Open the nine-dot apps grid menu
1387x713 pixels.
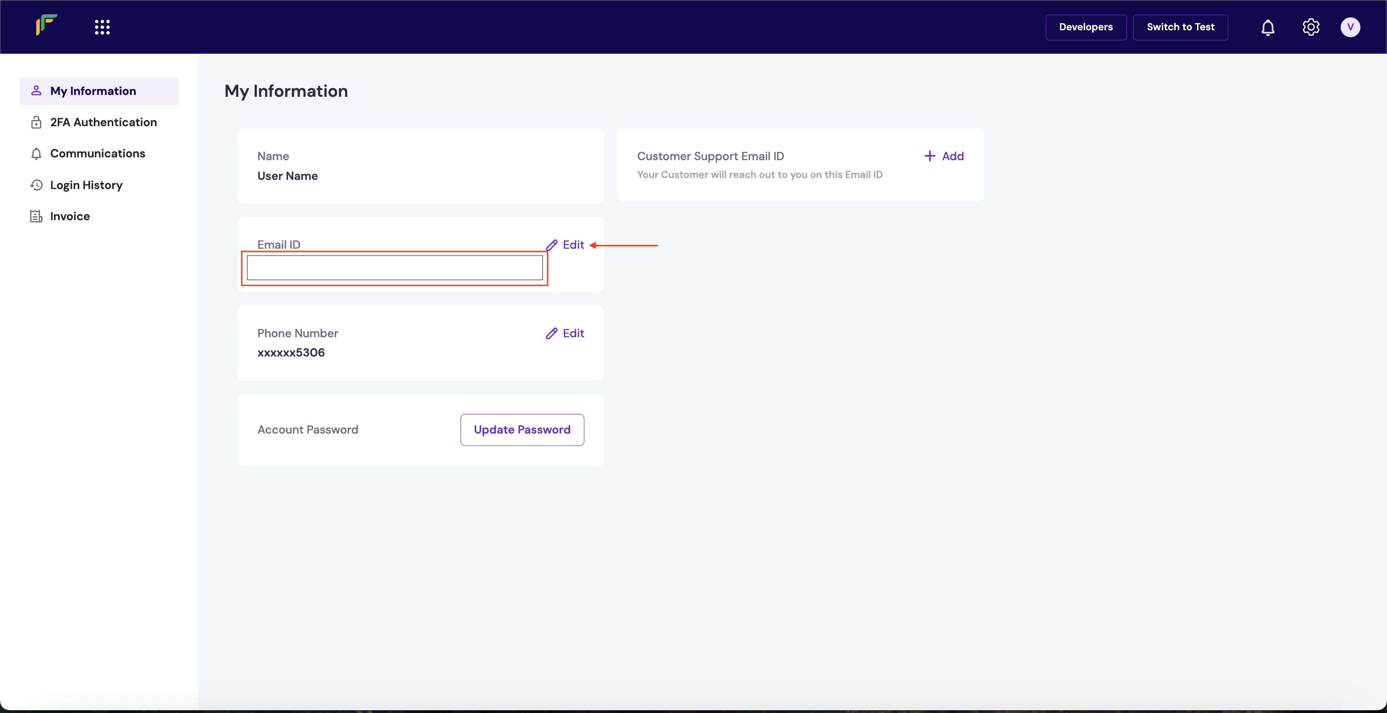coord(102,27)
